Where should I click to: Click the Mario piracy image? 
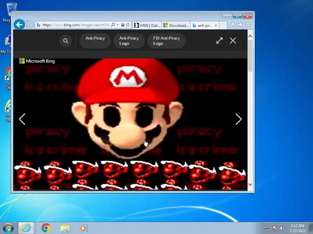point(130,124)
